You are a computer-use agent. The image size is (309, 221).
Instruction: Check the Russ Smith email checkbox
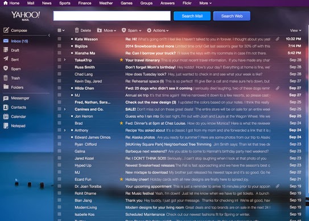point(59,67)
